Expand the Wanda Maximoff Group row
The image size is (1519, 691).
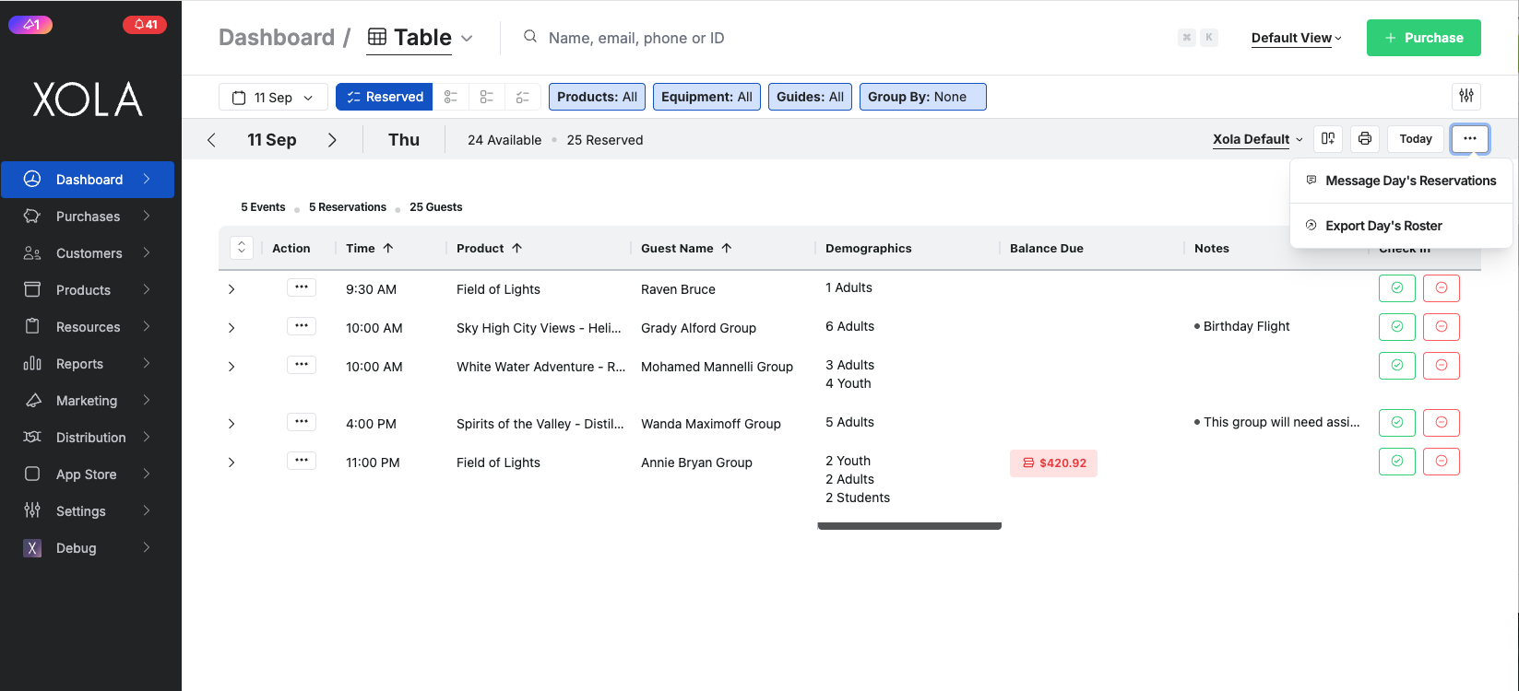(231, 424)
